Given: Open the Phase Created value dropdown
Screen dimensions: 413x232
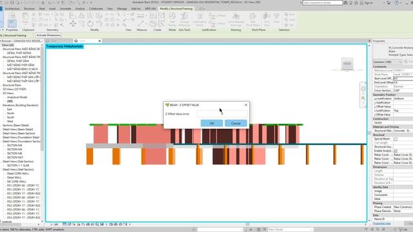Looking at the screenshot, I should tap(403, 207).
